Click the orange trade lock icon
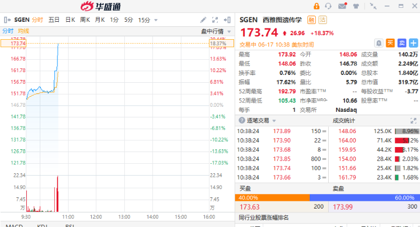The image size is (420, 227). [316, 6]
